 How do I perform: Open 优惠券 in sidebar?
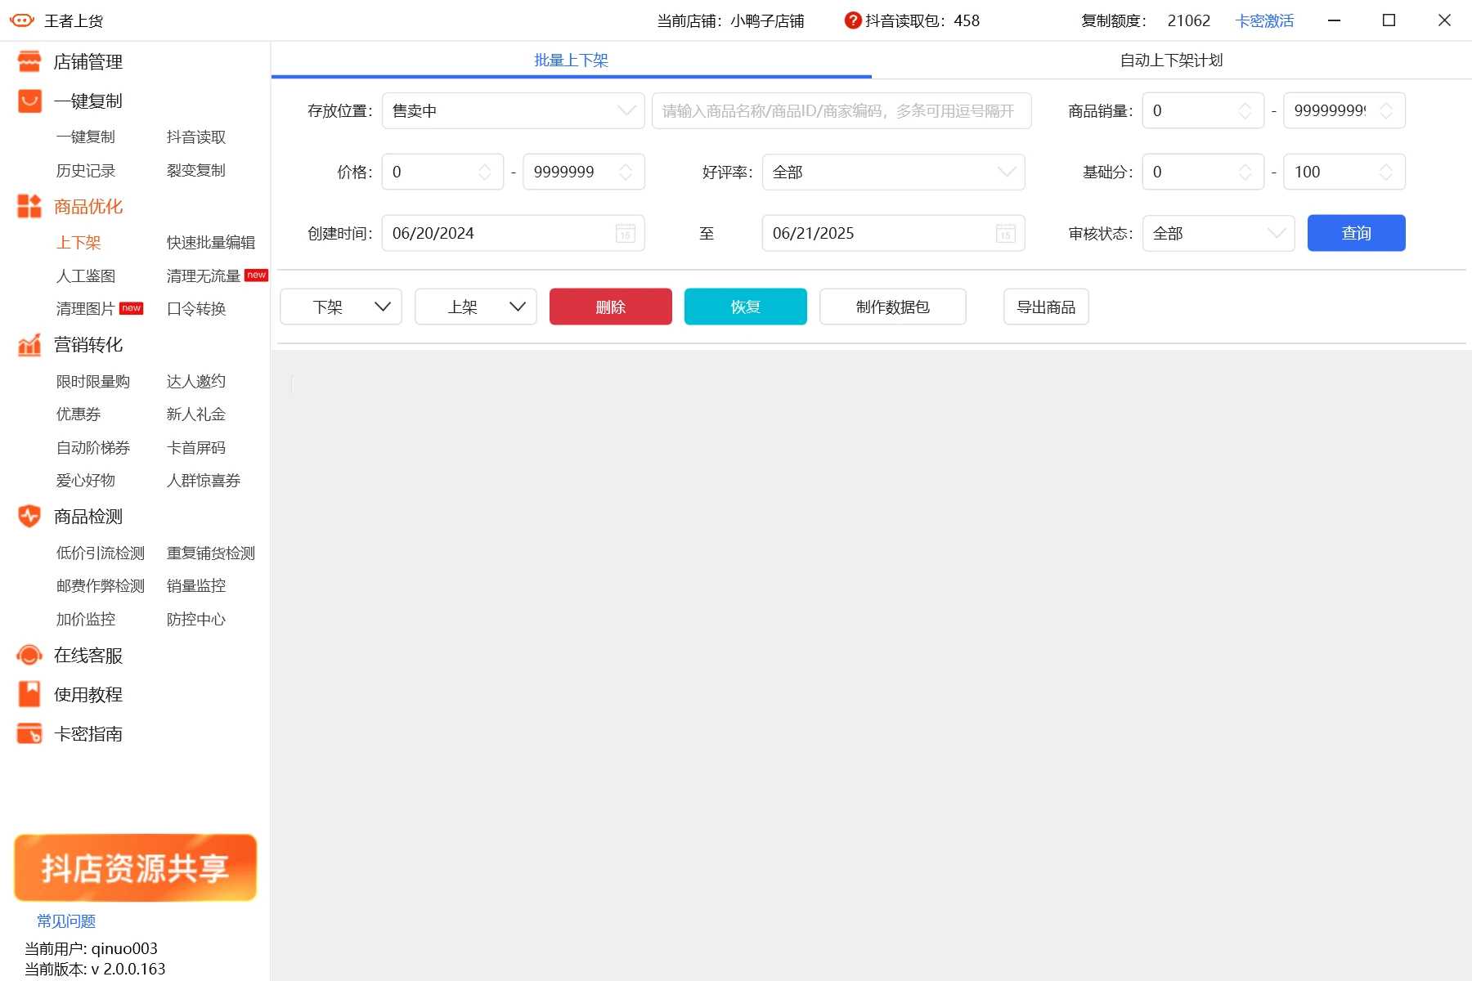pyautogui.click(x=79, y=414)
